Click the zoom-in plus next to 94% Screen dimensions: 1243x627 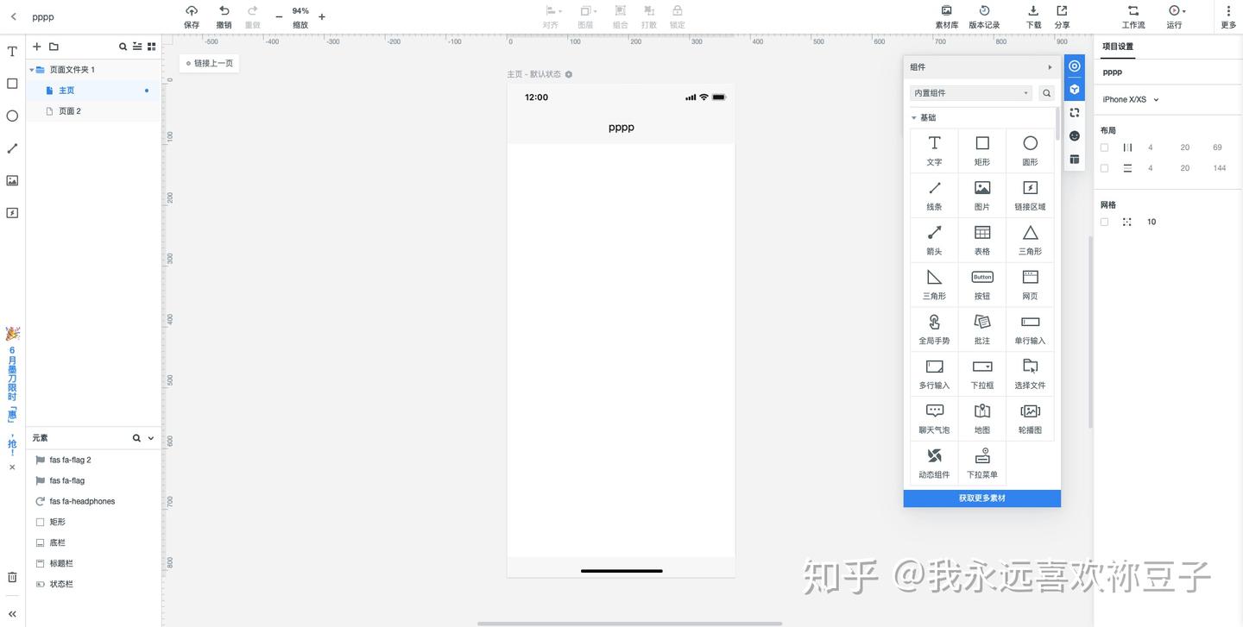coord(322,16)
